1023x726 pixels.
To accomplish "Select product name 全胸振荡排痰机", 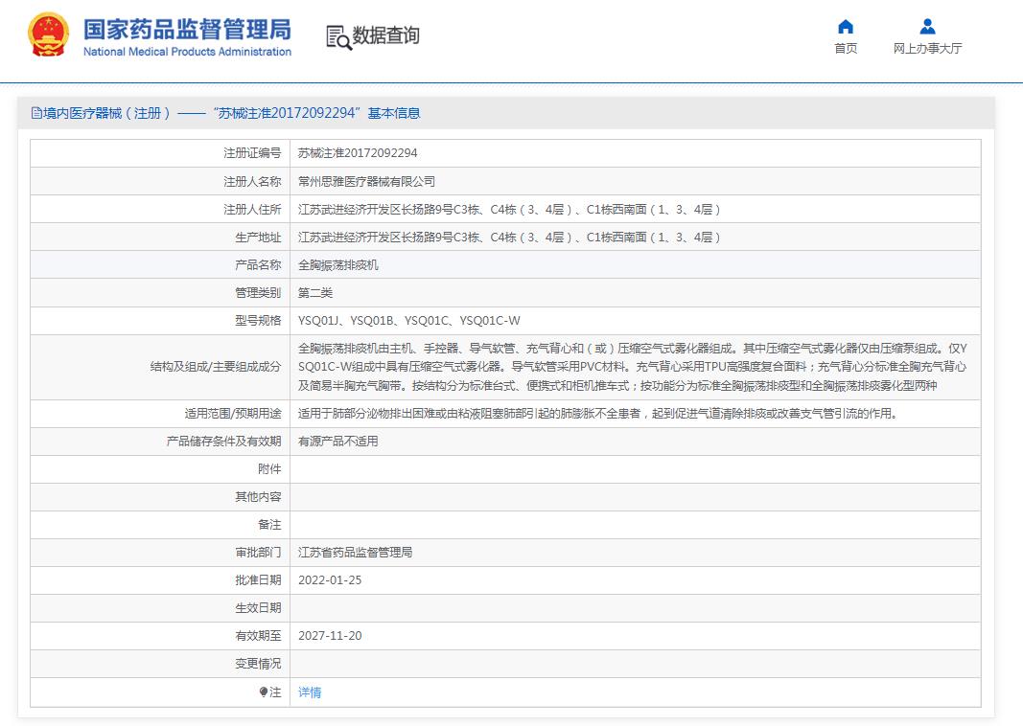I will point(337,264).
